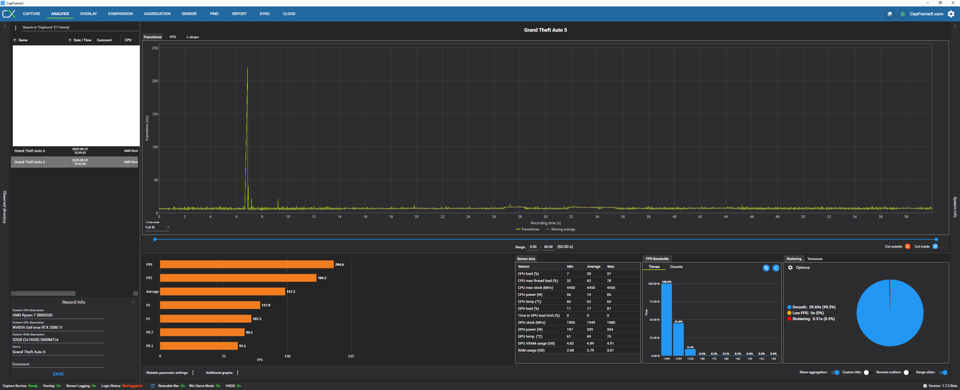Switch to the L-shape graph tab
Screen dimensions: 960x390
coord(193,37)
